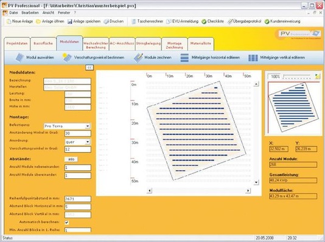Click the Drucken printer icon
325x242 pixels.
(x=107, y=21)
